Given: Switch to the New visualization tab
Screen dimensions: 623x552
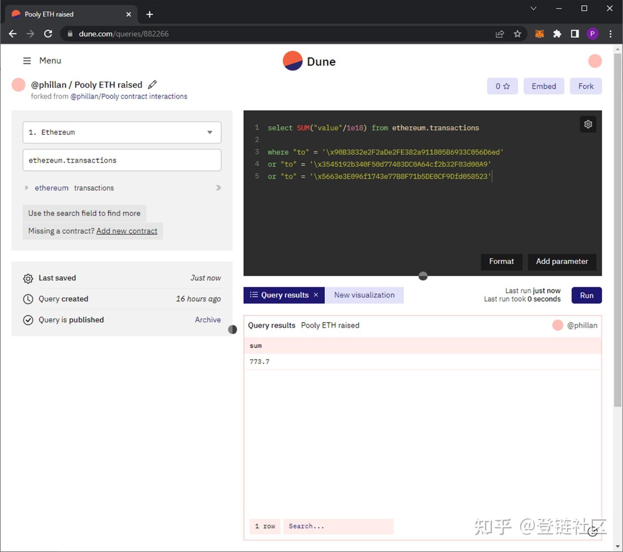Looking at the screenshot, I should (x=364, y=295).
